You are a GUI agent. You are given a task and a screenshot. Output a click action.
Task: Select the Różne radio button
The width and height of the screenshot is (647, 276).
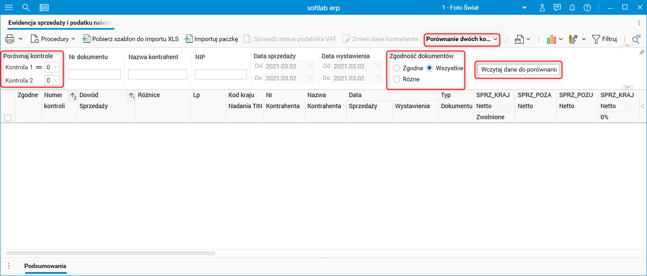397,79
